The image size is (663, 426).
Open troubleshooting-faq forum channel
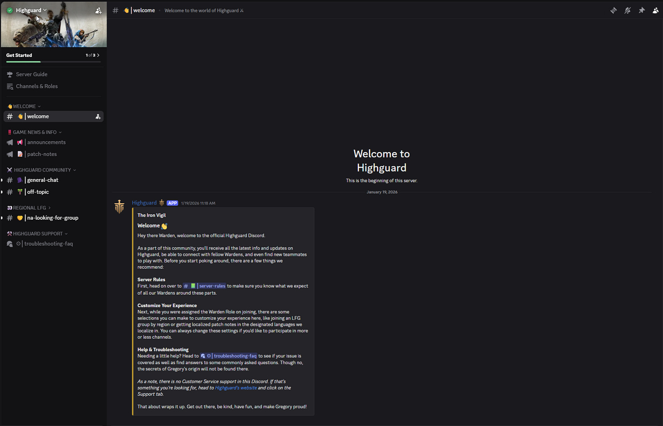[53, 244]
